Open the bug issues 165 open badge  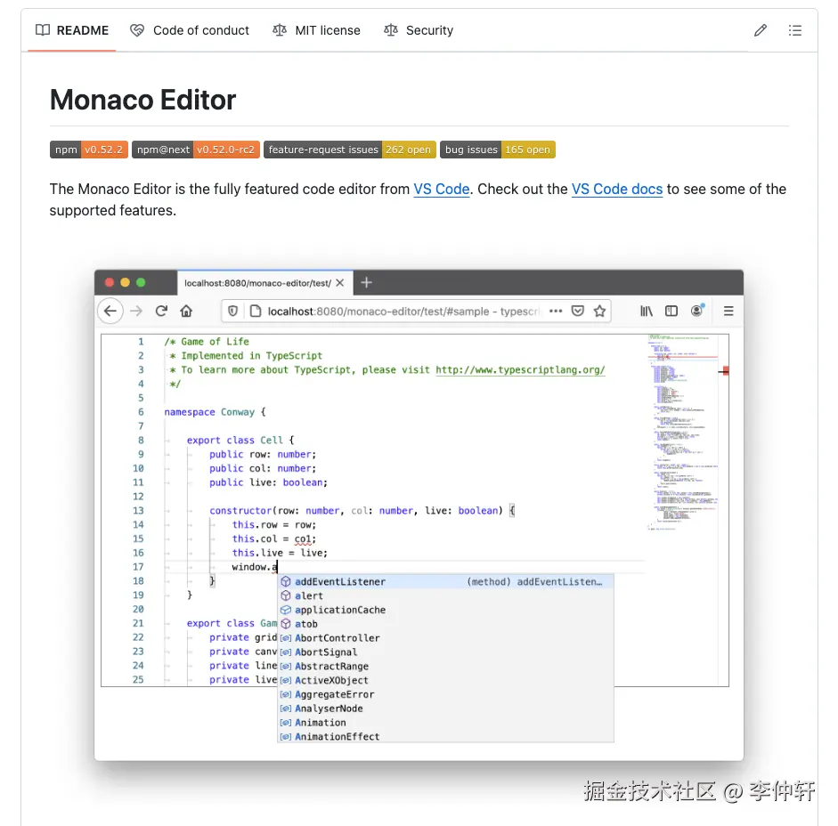coord(498,150)
